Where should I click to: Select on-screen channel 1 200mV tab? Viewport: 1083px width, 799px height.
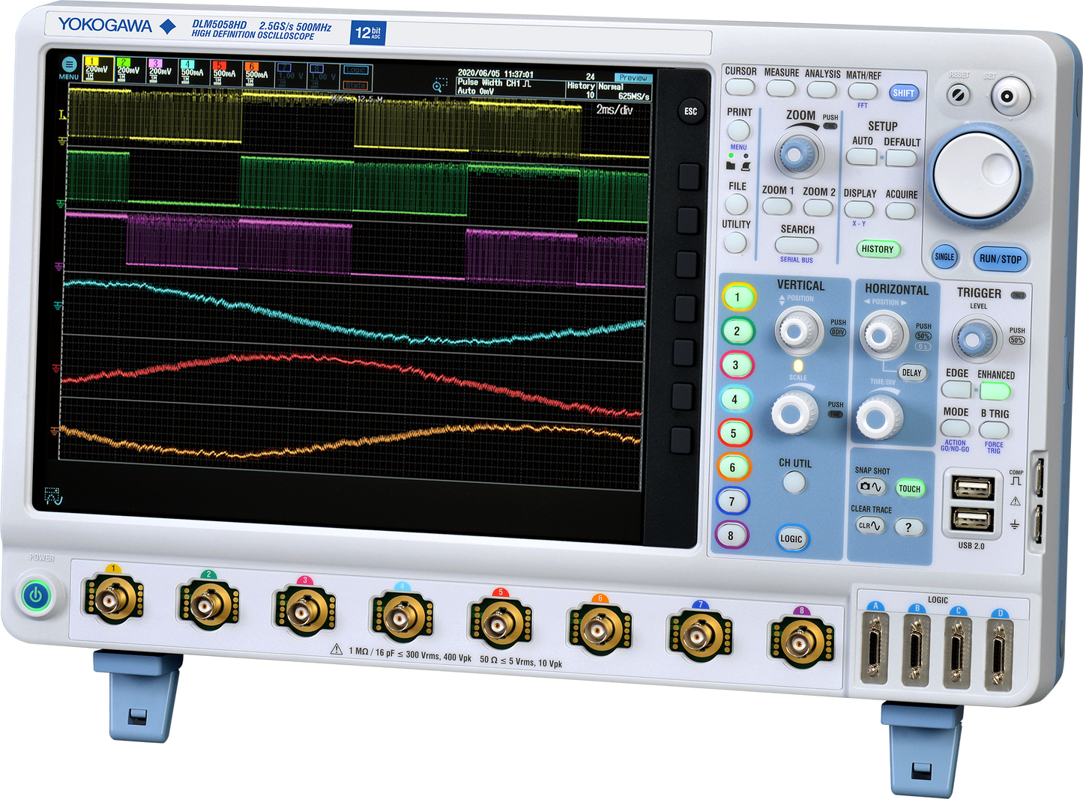(x=97, y=70)
